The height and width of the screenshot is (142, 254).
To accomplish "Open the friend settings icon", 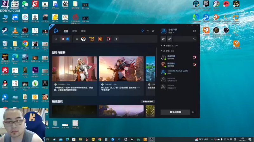I will point(170,39).
